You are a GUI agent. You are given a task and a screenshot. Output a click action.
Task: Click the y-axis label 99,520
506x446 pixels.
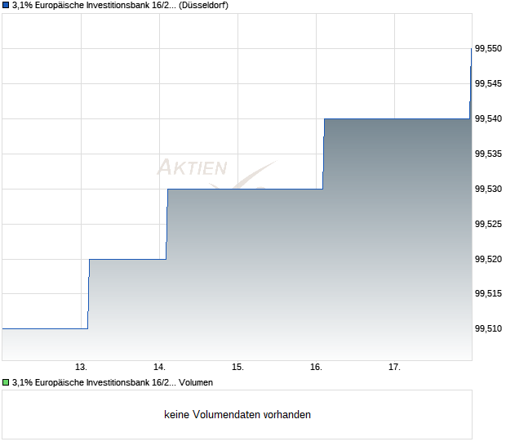488,259
